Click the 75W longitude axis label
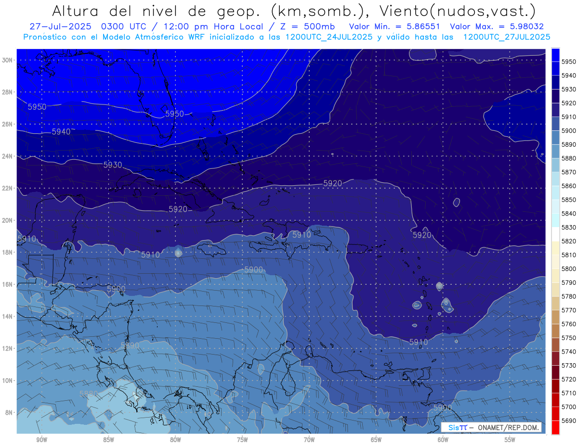The image size is (578, 446). (242, 440)
